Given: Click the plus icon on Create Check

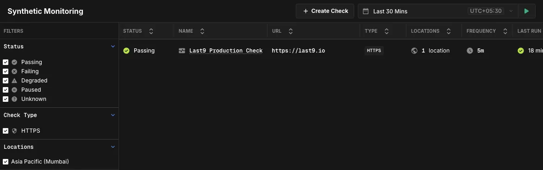Looking at the screenshot, I should point(306,11).
